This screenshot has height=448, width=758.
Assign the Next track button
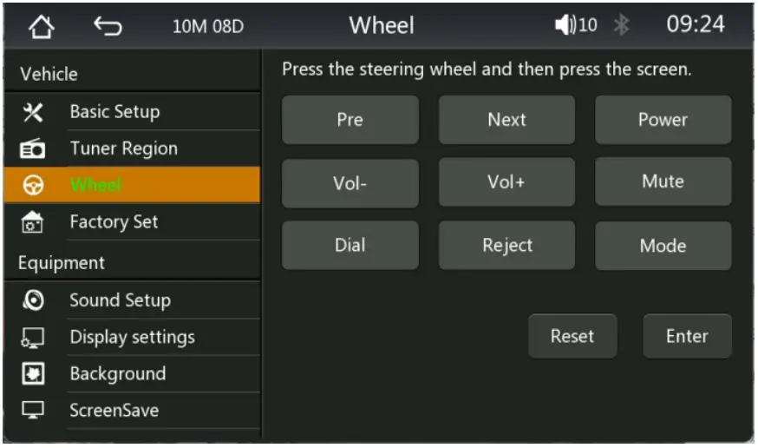(506, 120)
